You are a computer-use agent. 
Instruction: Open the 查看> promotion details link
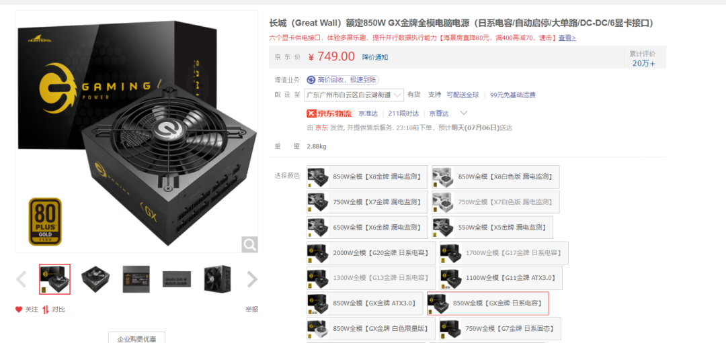[x=567, y=38]
